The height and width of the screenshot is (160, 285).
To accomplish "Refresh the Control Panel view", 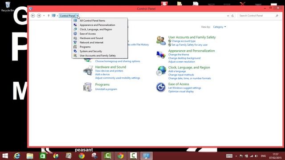I will [232, 16].
